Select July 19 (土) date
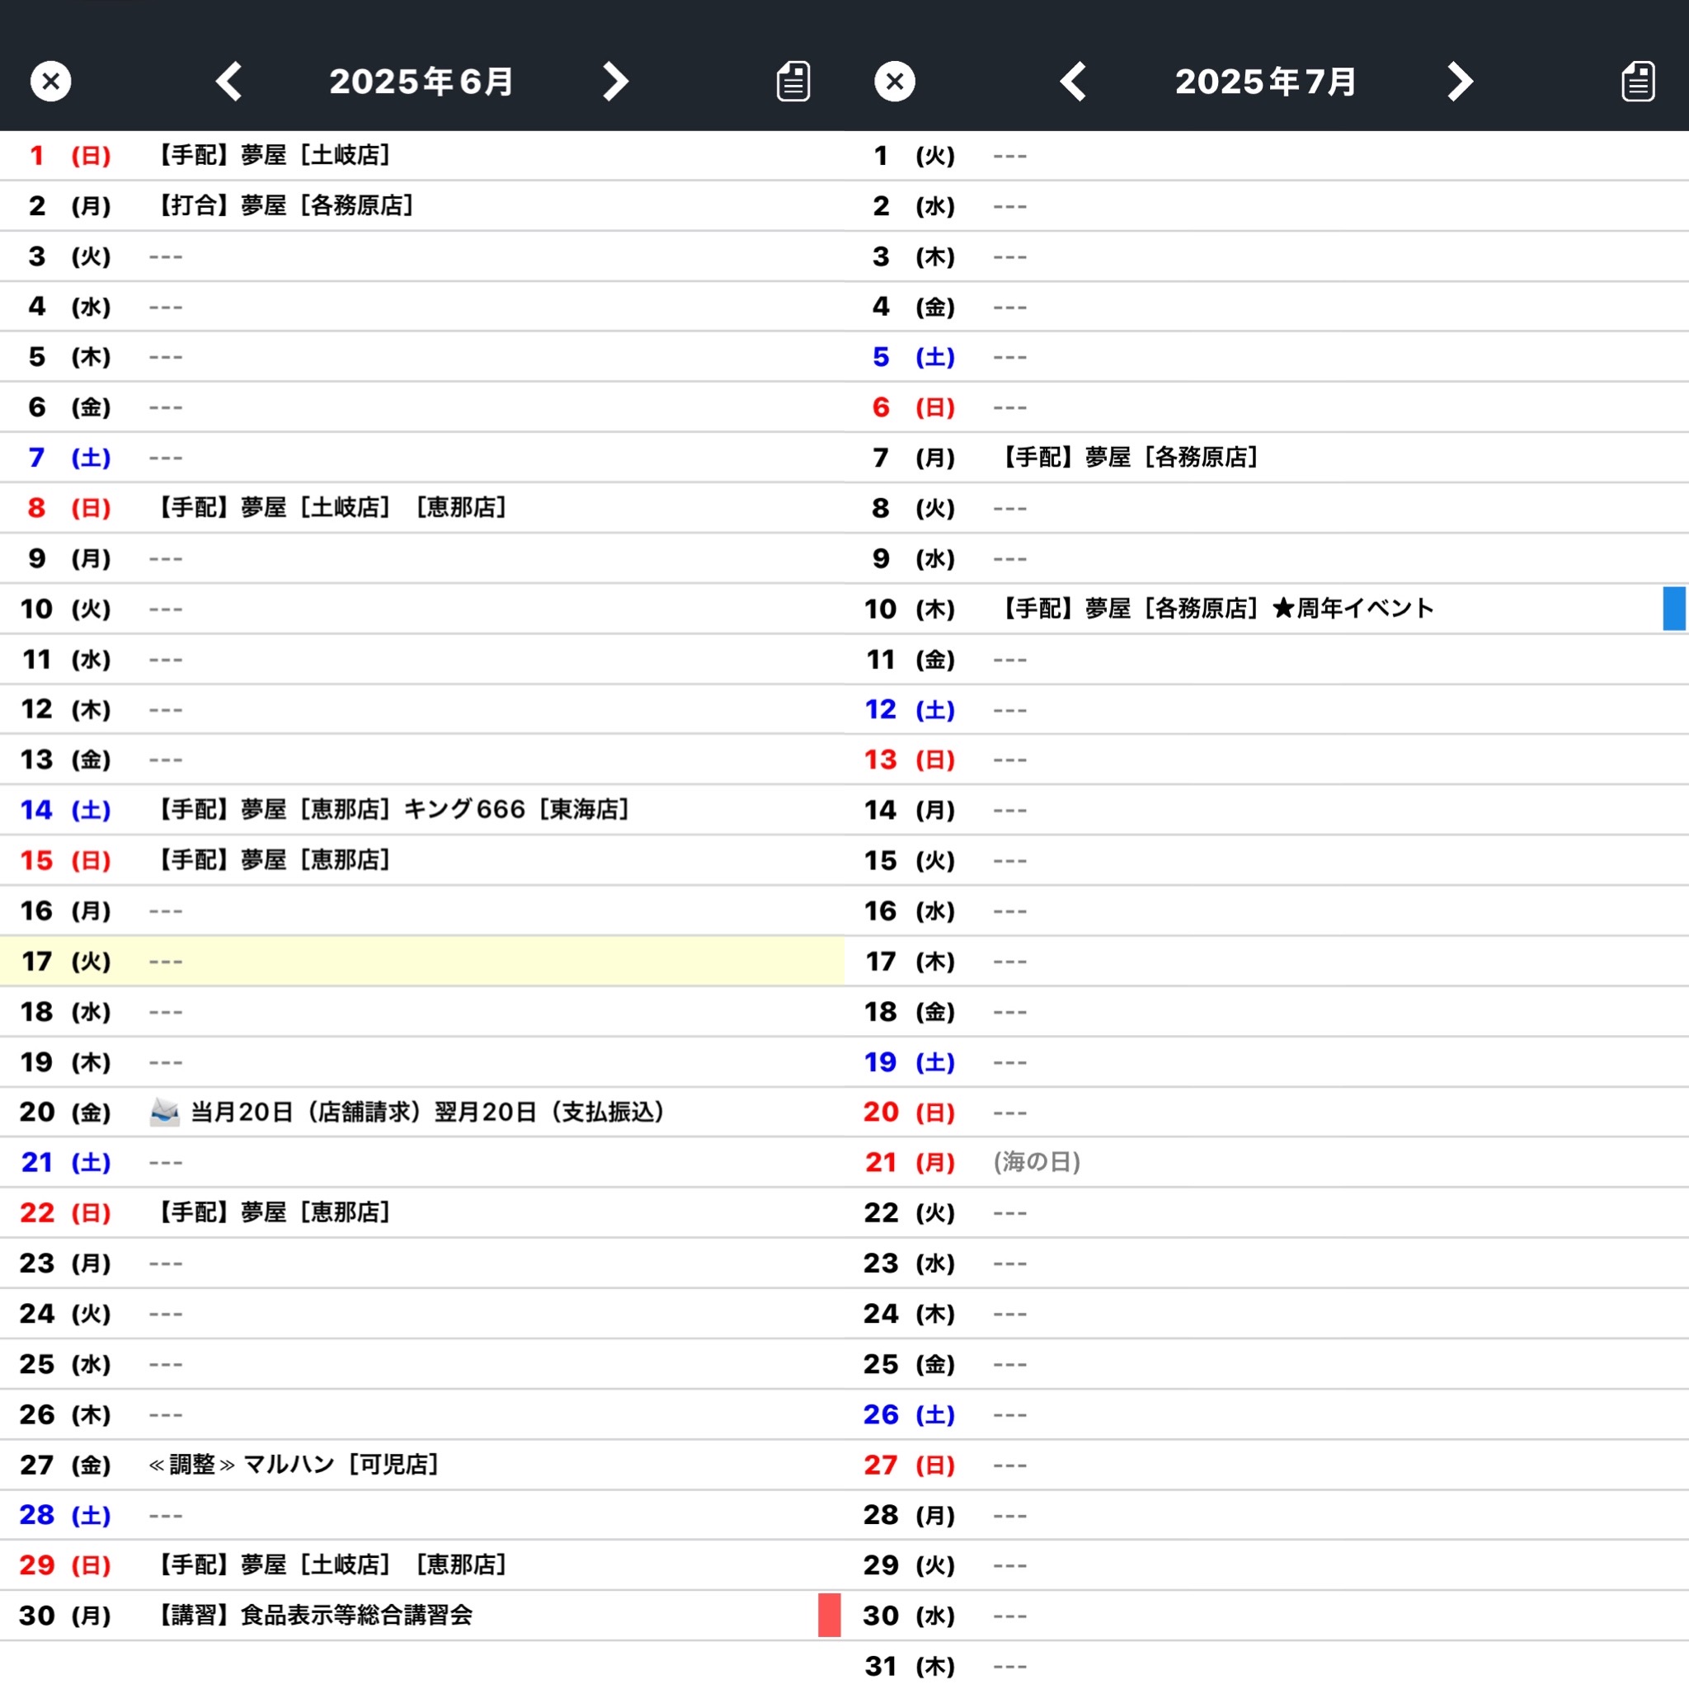 click(910, 1061)
